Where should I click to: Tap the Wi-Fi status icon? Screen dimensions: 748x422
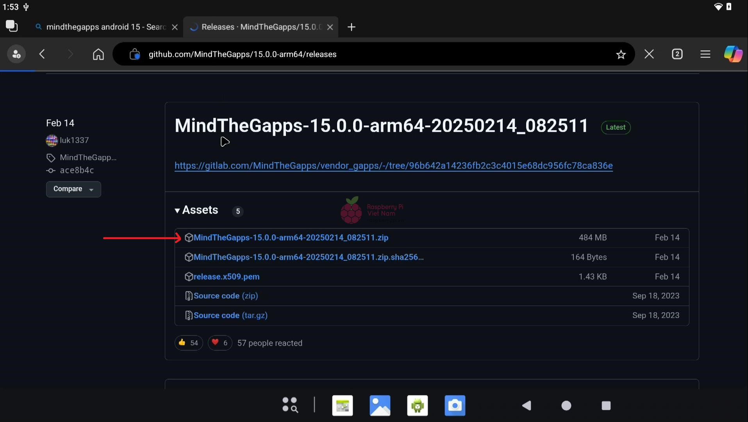(x=718, y=7)
